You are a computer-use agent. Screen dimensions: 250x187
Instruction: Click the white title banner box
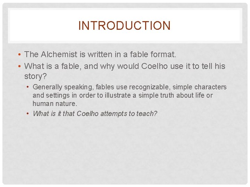pos(125,26)
